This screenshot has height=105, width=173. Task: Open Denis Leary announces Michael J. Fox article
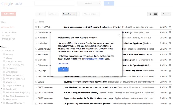pyautogui.click(x=92, y=27)
